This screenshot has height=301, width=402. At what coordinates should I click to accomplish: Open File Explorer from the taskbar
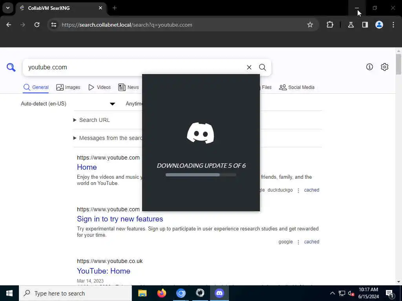(x=142, y=293)
